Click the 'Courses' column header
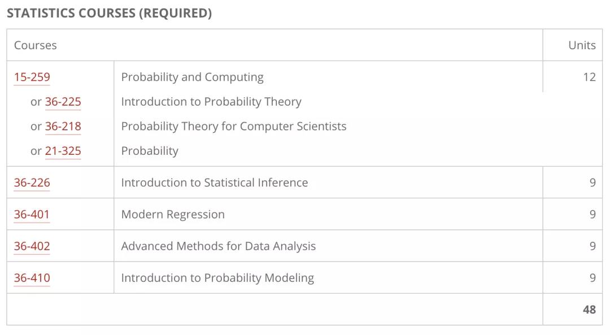 click(x=35, y=46)
